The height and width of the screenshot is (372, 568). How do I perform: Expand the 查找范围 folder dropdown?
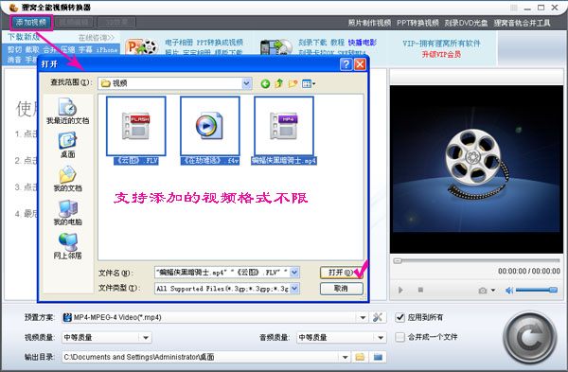(247, 83)
